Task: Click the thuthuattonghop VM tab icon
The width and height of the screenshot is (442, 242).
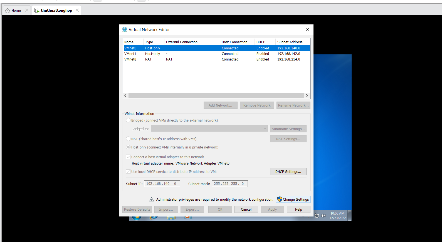Action: pyautogui.click(x=37, y=11)
